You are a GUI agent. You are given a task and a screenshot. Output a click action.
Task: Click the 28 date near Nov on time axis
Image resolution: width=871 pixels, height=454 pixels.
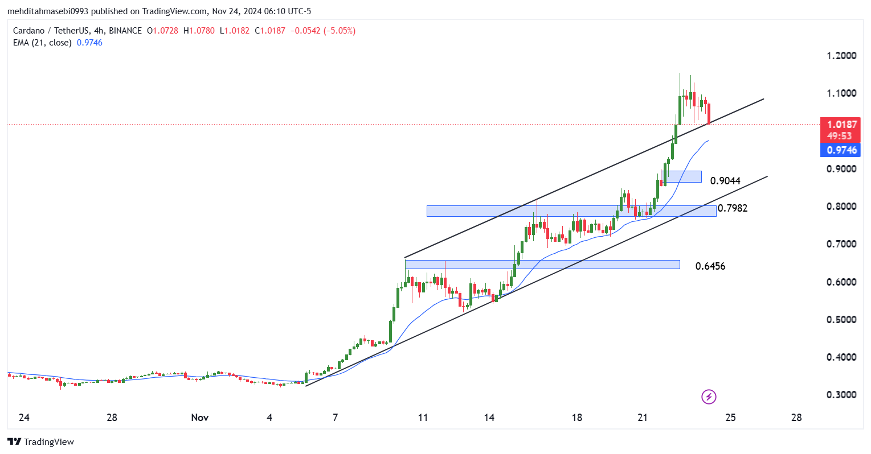[x=112, y=418]
